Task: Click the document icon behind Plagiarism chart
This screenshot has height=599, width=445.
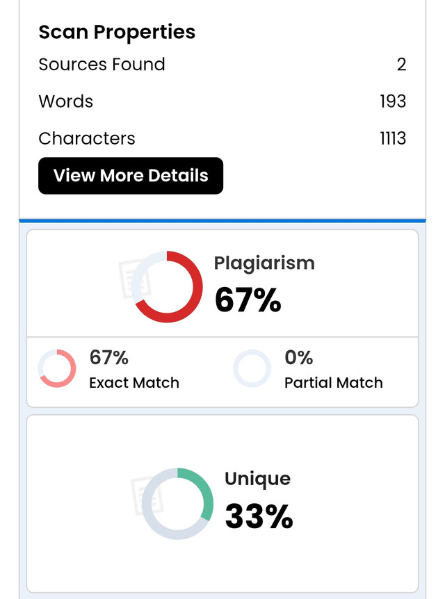Action: point(134,278)
